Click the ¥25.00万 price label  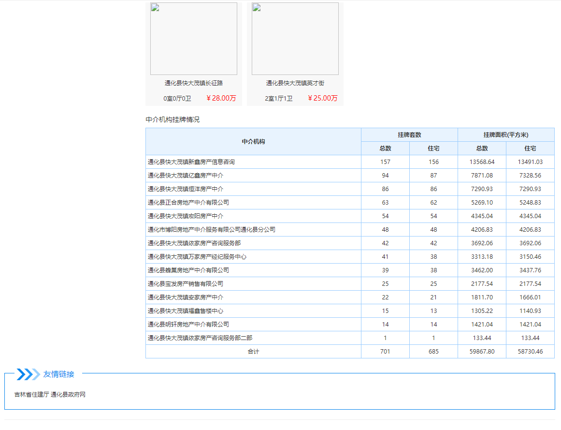click(323, 98)
